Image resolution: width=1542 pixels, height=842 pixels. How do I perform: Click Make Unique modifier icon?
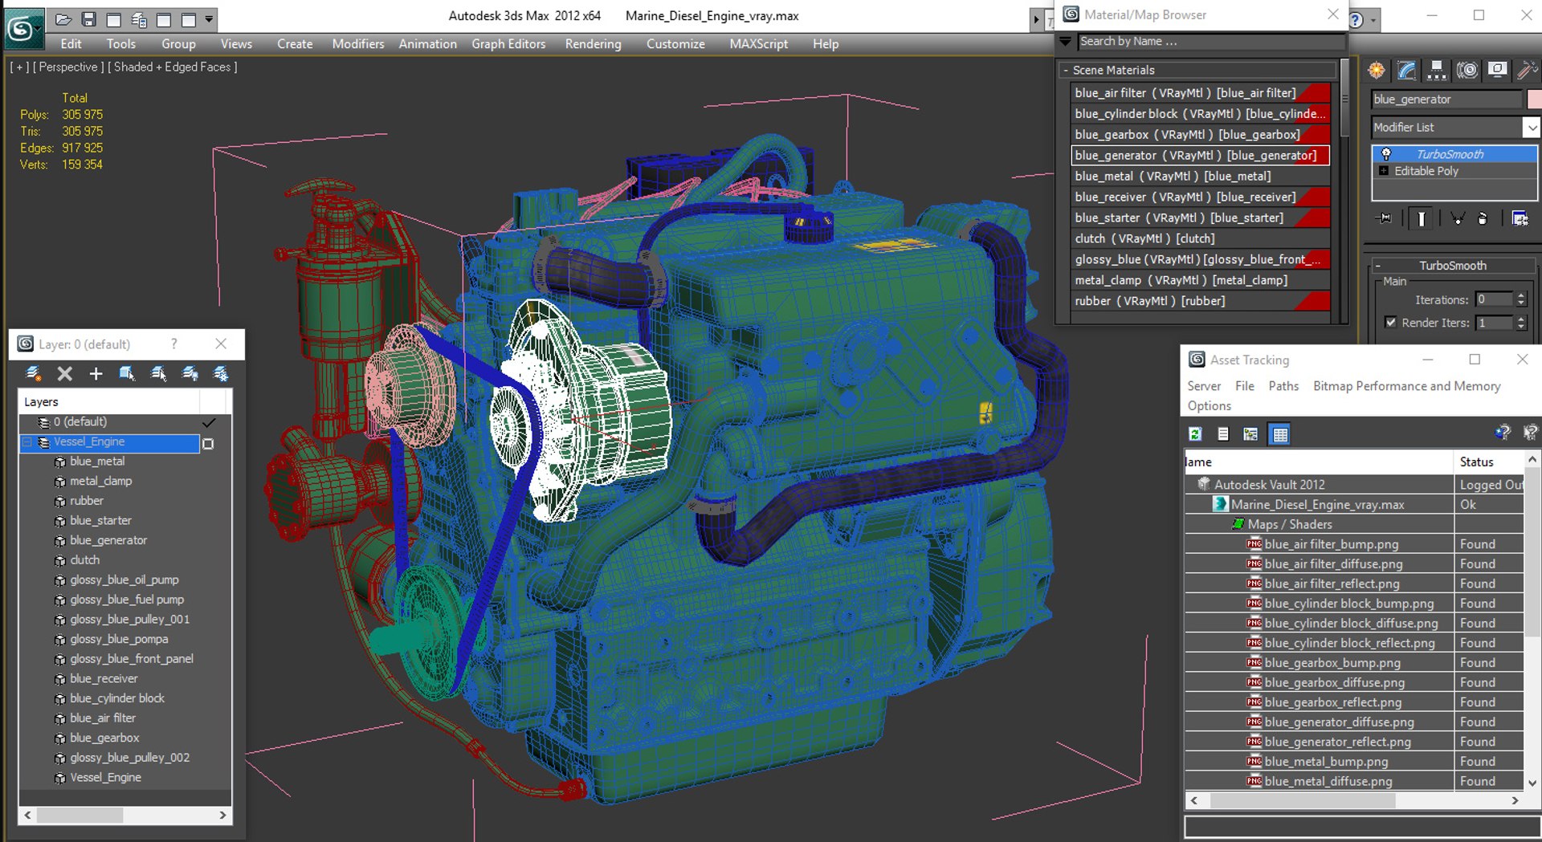[1458, 218]
